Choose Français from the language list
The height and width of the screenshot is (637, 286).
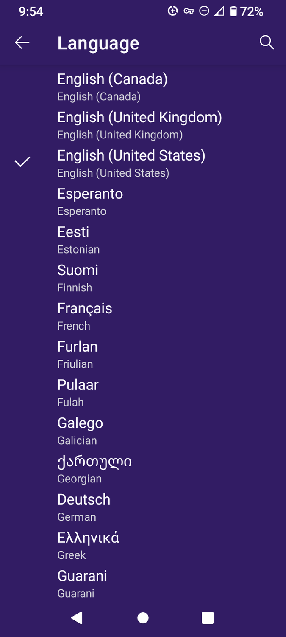tap(84, 308)
